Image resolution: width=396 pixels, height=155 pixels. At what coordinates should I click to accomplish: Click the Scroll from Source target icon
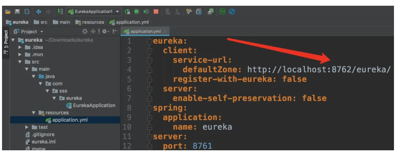[85, 32]
